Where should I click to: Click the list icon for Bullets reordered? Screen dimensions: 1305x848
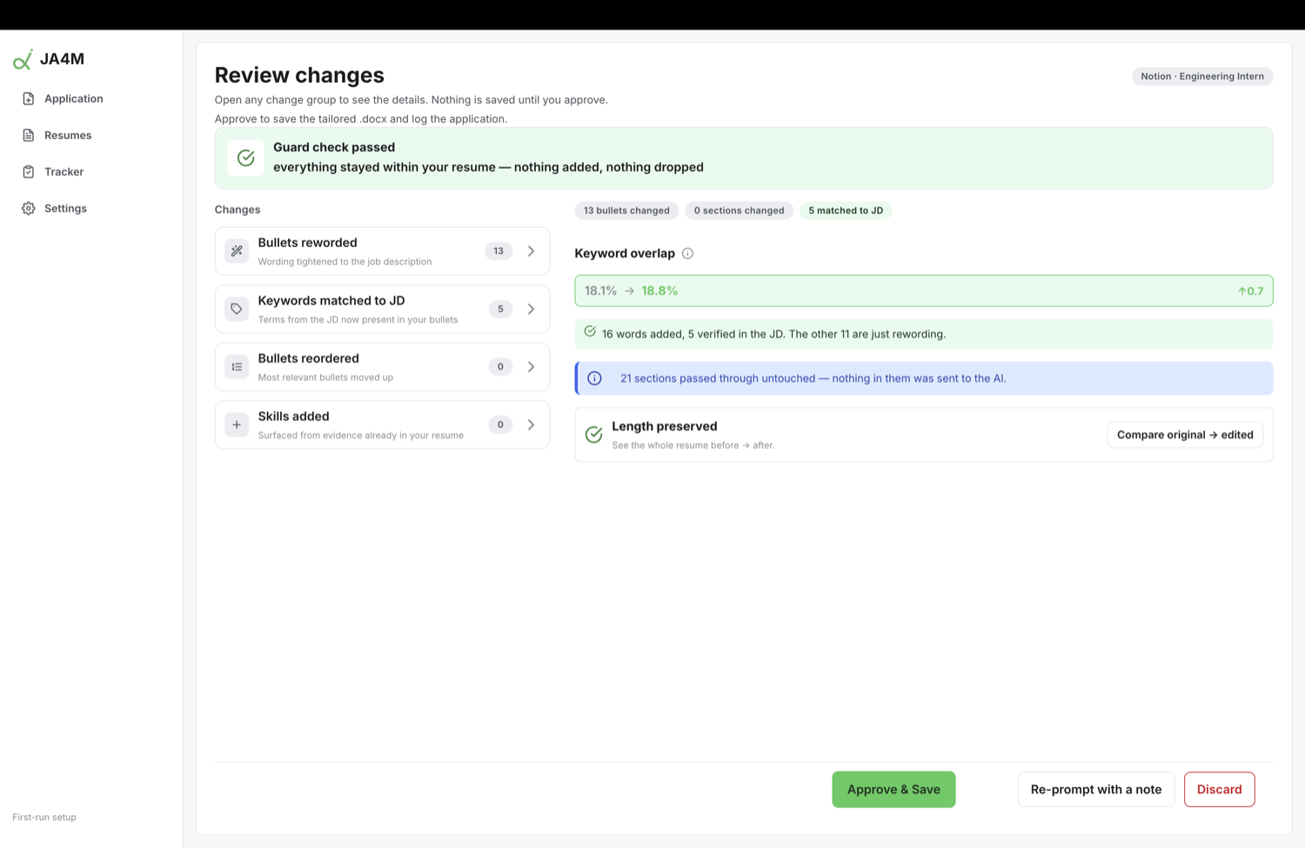237,367
